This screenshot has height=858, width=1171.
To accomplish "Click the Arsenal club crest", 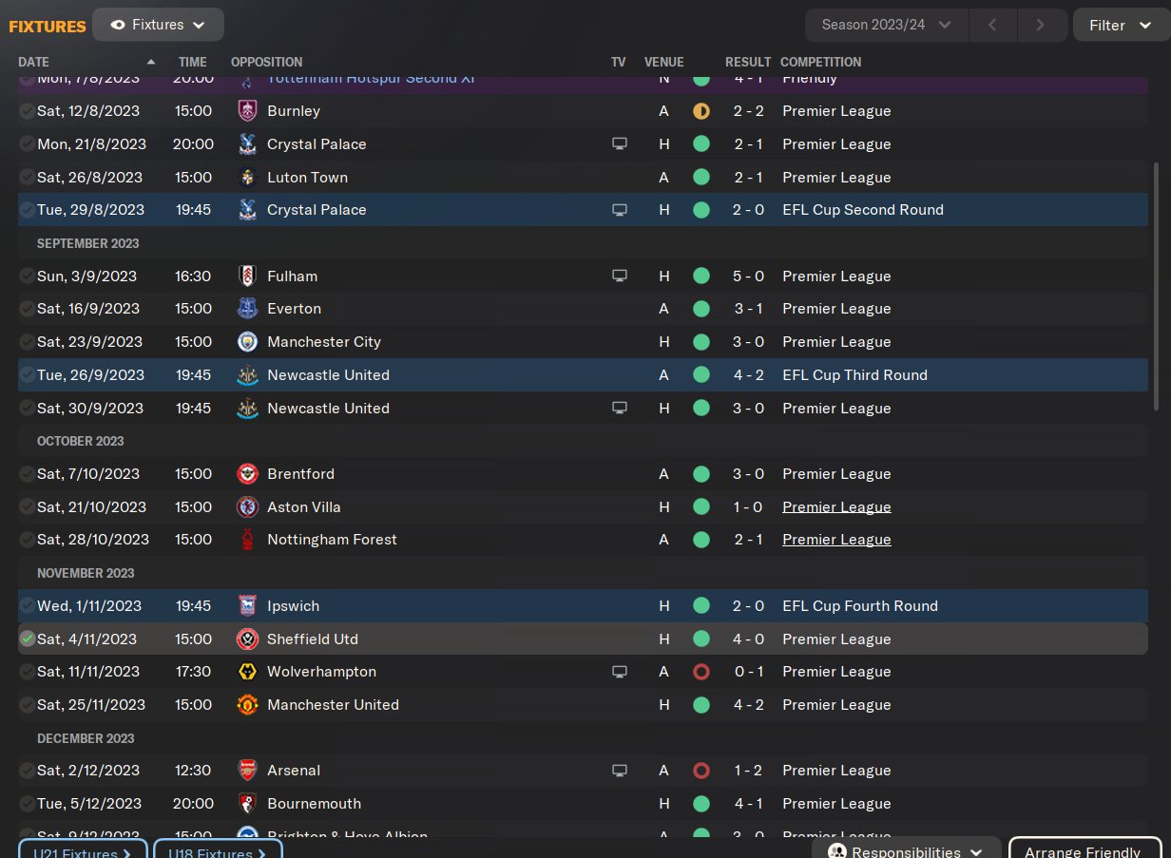I will [247, 771].
